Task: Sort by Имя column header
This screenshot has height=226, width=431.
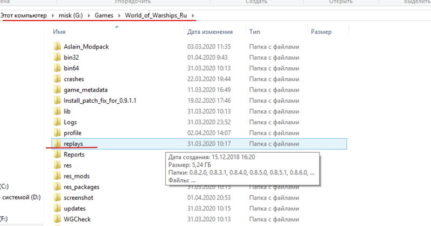Action: [59, 32]
